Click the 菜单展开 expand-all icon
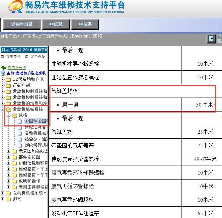 [x=2, y=56]
